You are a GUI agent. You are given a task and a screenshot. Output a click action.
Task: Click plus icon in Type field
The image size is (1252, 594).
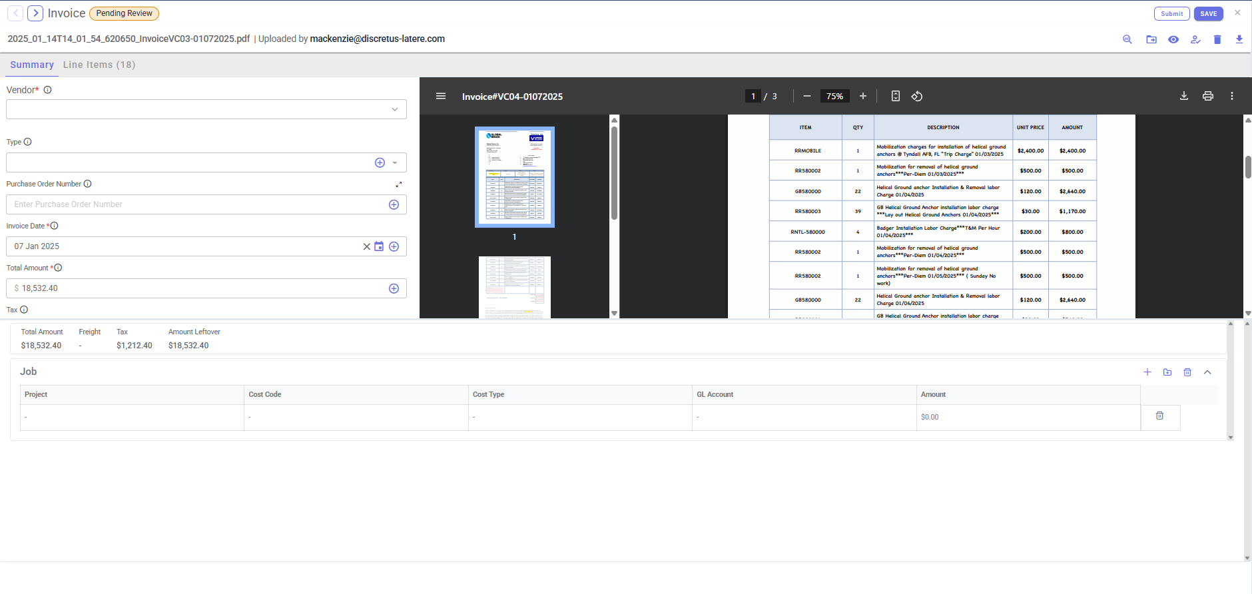click(380, 162)
